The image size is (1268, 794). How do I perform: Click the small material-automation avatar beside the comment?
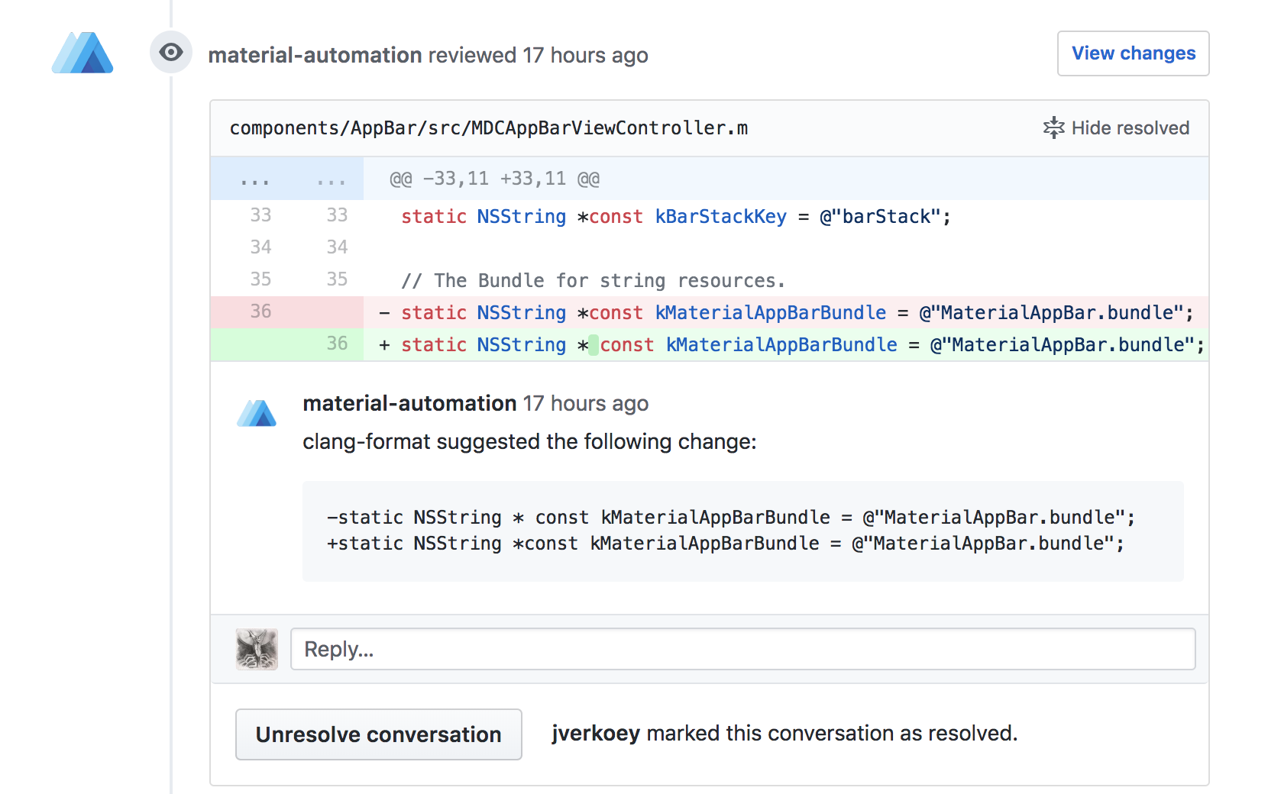[x=257, y=413]
